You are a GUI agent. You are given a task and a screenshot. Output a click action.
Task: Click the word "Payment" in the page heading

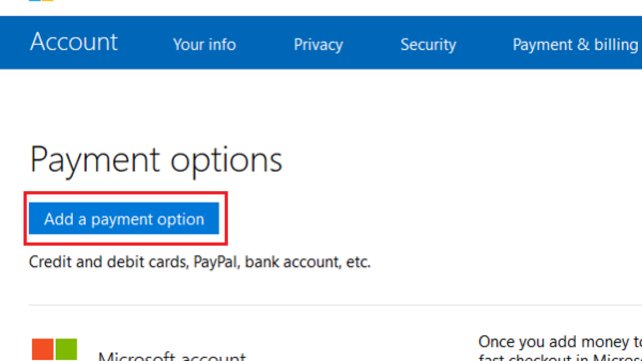coord(95,159)
